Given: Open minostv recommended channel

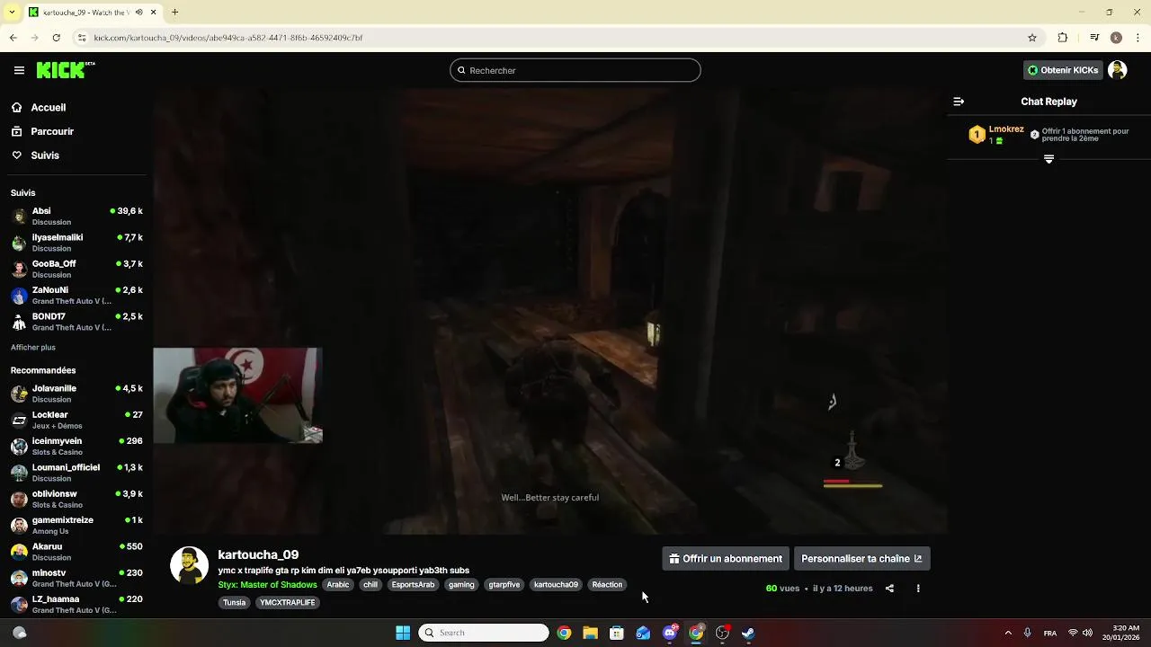Looking at the screenshot, I should click(x=76, y=578).
